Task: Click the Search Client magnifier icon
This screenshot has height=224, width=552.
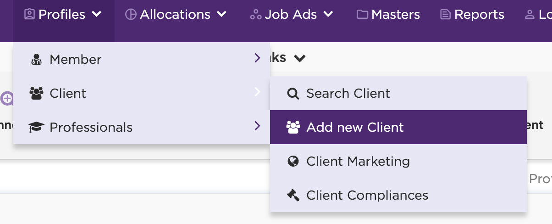Action: tap(293, 94)
